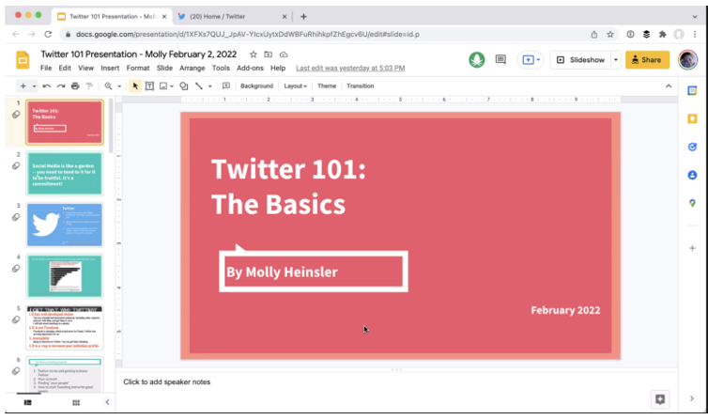
Task: Open Google Keep side panel
Action: [x=692, y=118]
